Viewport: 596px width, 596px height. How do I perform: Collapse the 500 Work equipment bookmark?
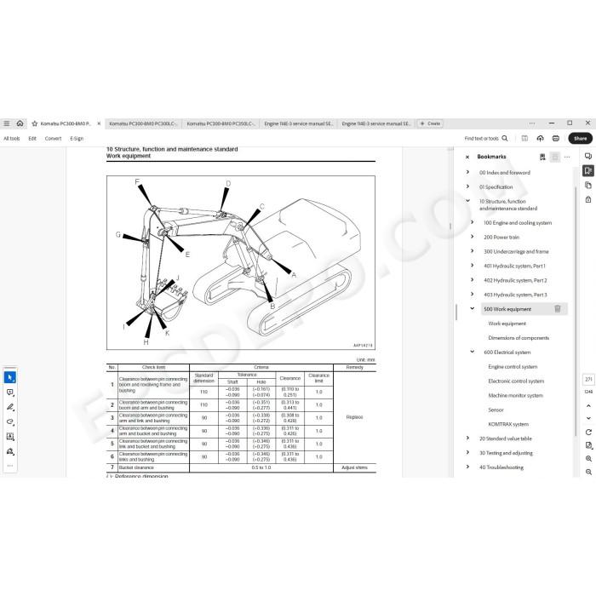(473, 308)
